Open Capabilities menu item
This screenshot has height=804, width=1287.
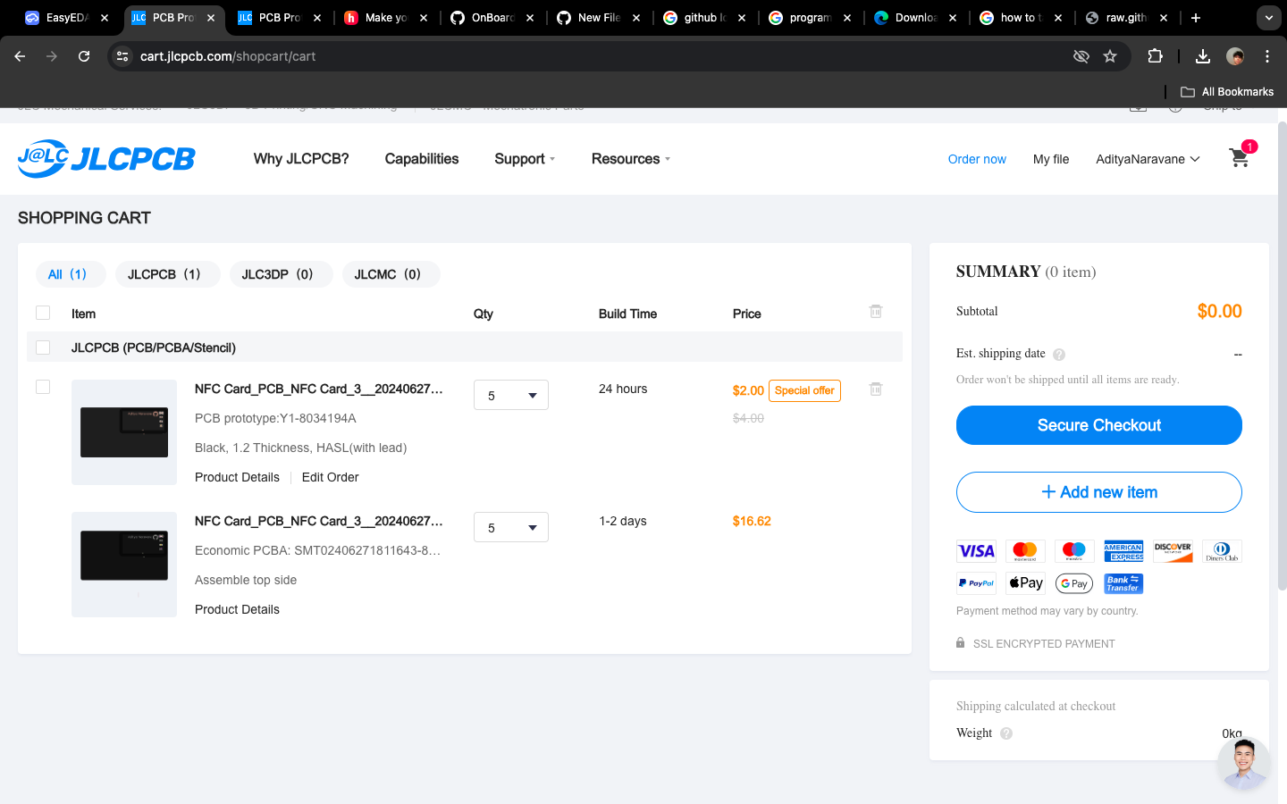(422, 158)
